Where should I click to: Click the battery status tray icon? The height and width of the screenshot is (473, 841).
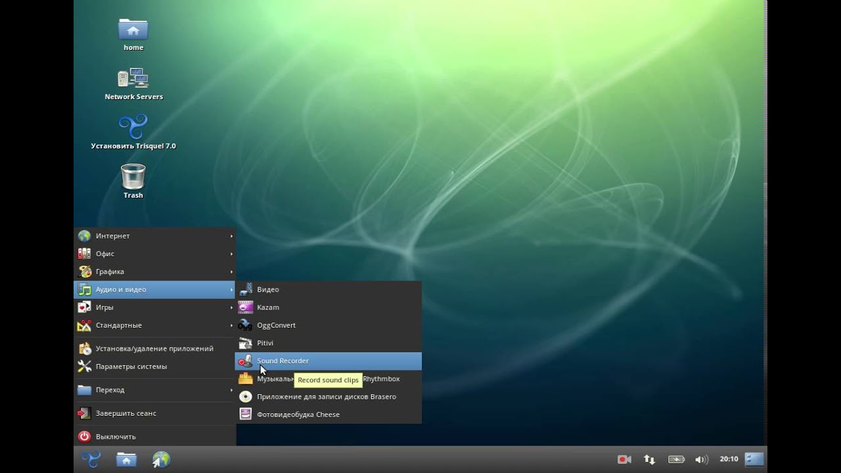tap(676, 459)
